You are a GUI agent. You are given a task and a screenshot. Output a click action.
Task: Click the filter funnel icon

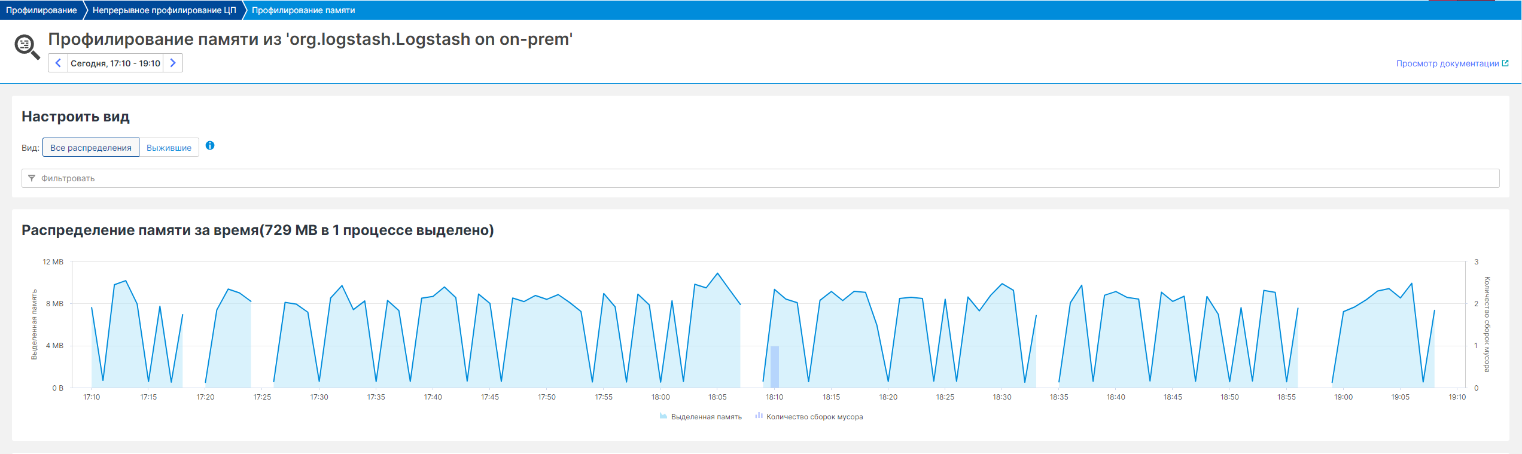click(x=32, y=178)
